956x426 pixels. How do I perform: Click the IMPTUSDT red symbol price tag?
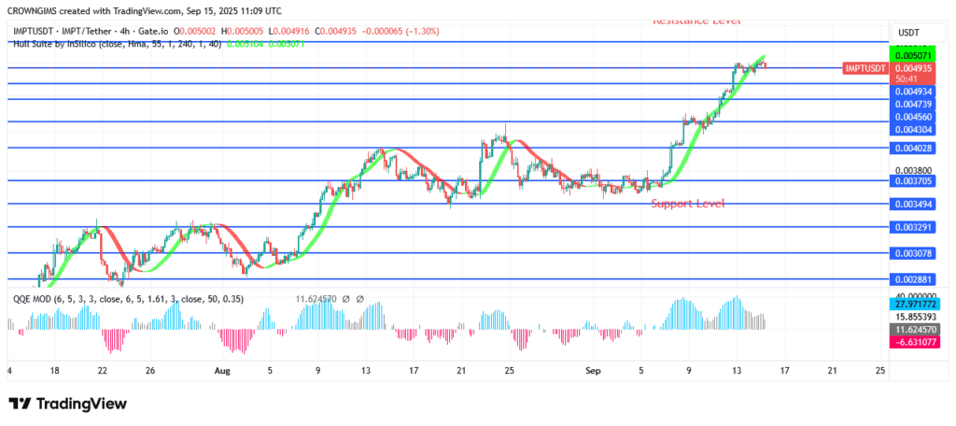tap(865, 69)
